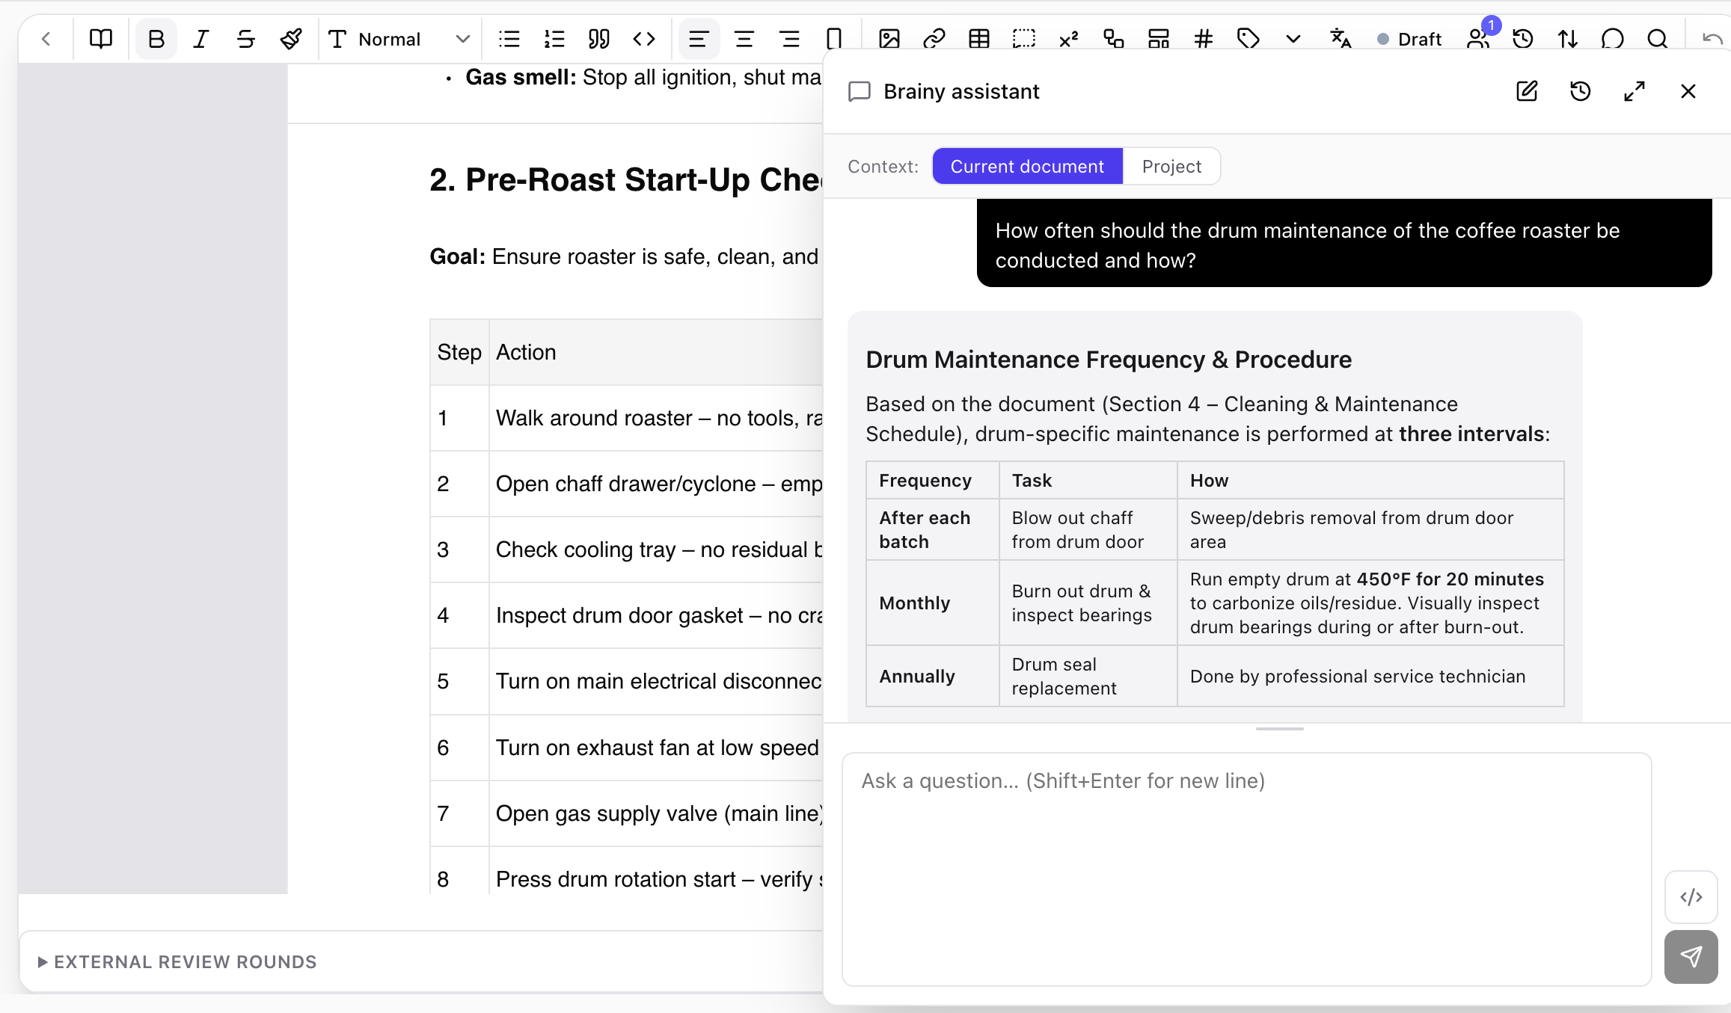This screenshot has width=1731, height=1013.
Task: Start new chat in Brainy assistant
Action: 1527,91
